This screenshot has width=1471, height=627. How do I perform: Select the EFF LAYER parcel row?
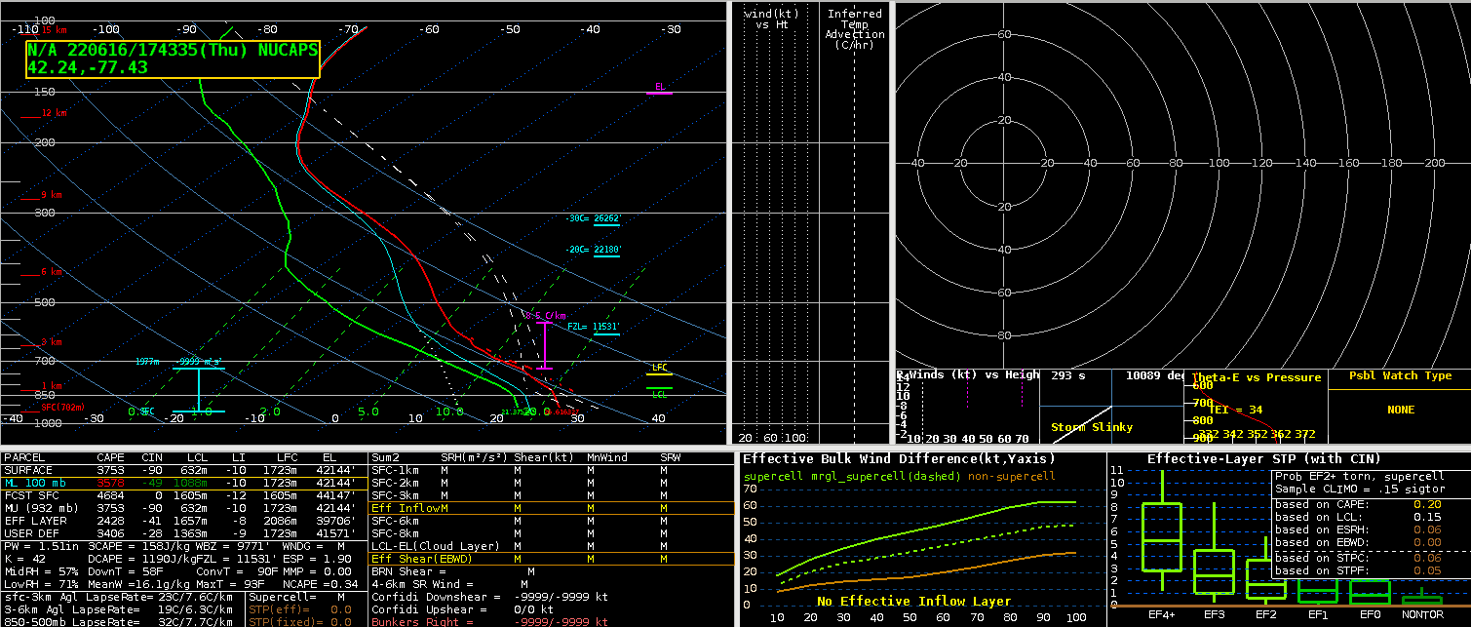pyautogui.click(x=183, y=521)
